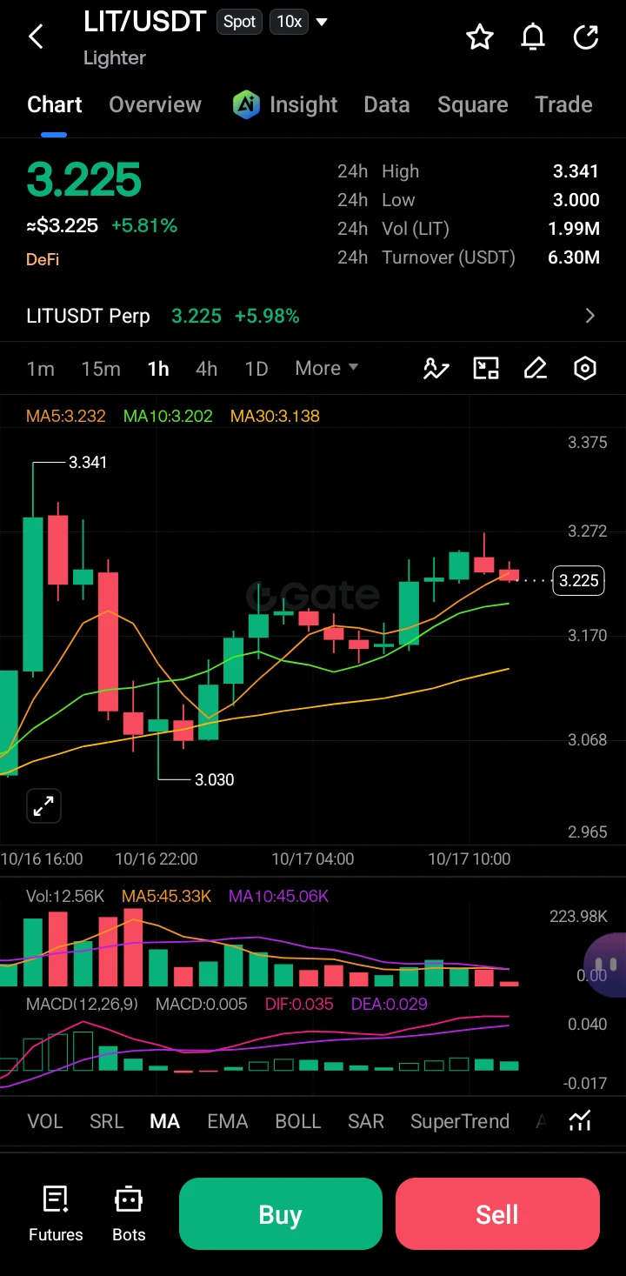Expand LITUSDT Perp with right chevron
Image resolution: width=626 pixels, height=1276 pixels.
[590, 316]
